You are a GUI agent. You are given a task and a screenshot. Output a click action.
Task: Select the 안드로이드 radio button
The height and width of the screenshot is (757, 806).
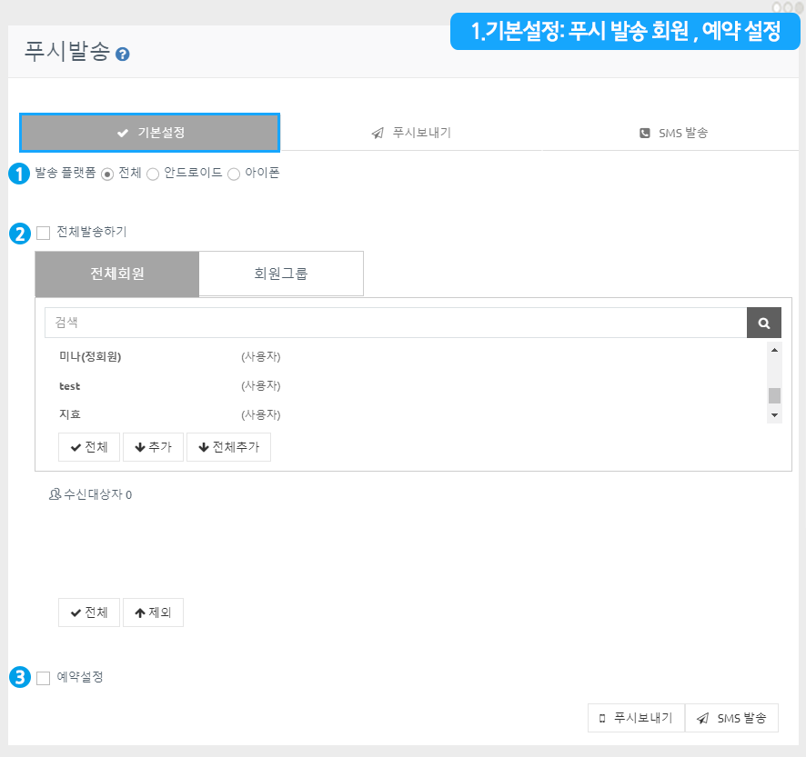[x=153, y=174]
